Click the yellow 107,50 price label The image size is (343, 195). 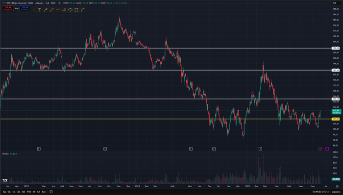[x=336, y=119]
